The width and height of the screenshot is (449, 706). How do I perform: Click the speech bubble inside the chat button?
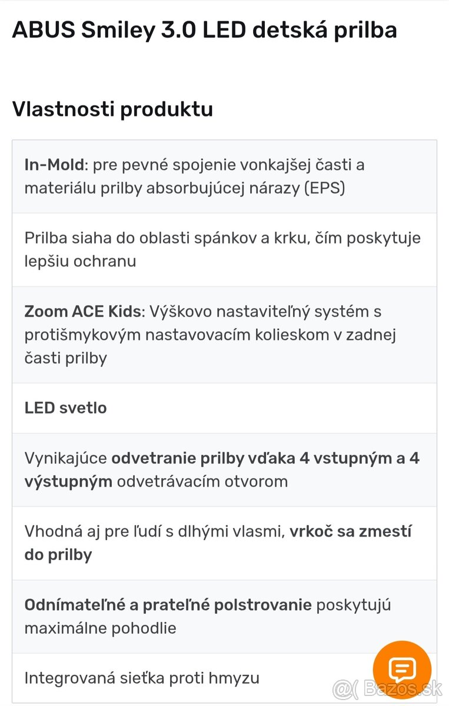click(403, 669)
